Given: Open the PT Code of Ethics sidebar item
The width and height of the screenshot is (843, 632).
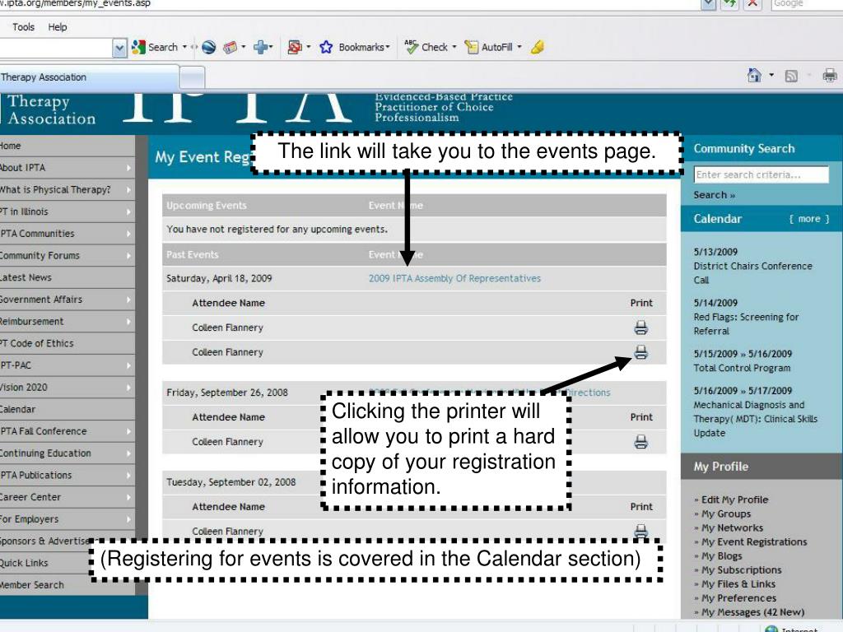Looking at the screenshot, I should pyautogui.click(x=68, y=343).
